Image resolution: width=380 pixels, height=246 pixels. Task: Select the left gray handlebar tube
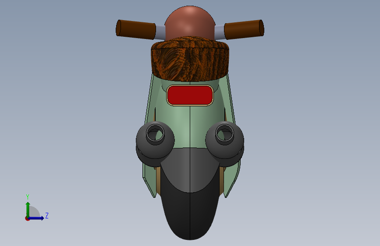click(160, 32)
